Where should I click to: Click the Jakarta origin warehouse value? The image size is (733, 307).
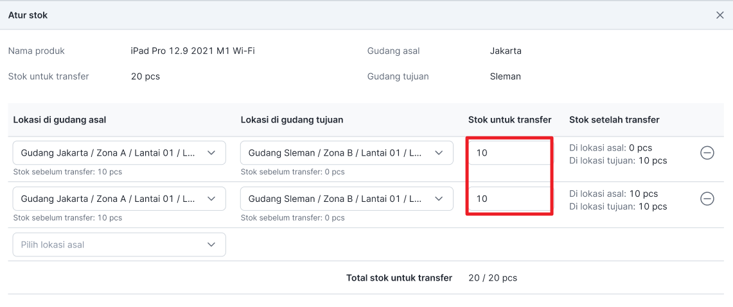[506, 51]
